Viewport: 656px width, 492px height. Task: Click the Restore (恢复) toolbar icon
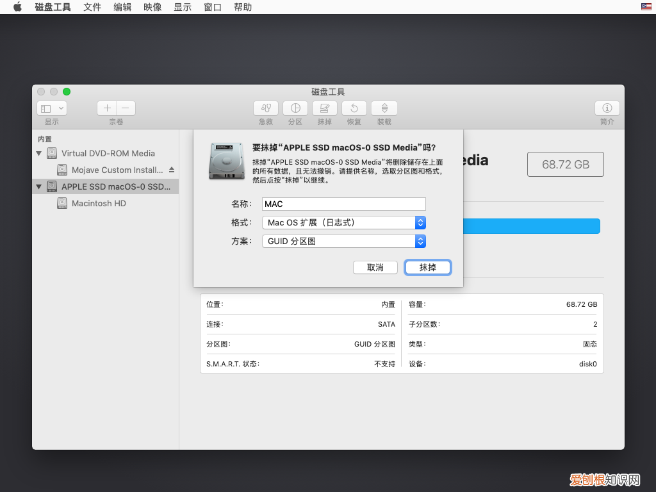coord(354,108)
